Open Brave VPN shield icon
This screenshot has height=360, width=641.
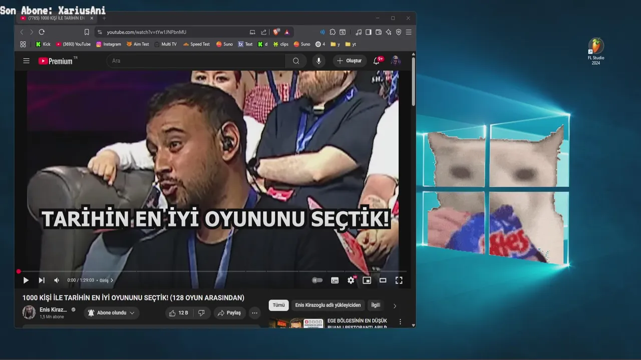[399, 32]
